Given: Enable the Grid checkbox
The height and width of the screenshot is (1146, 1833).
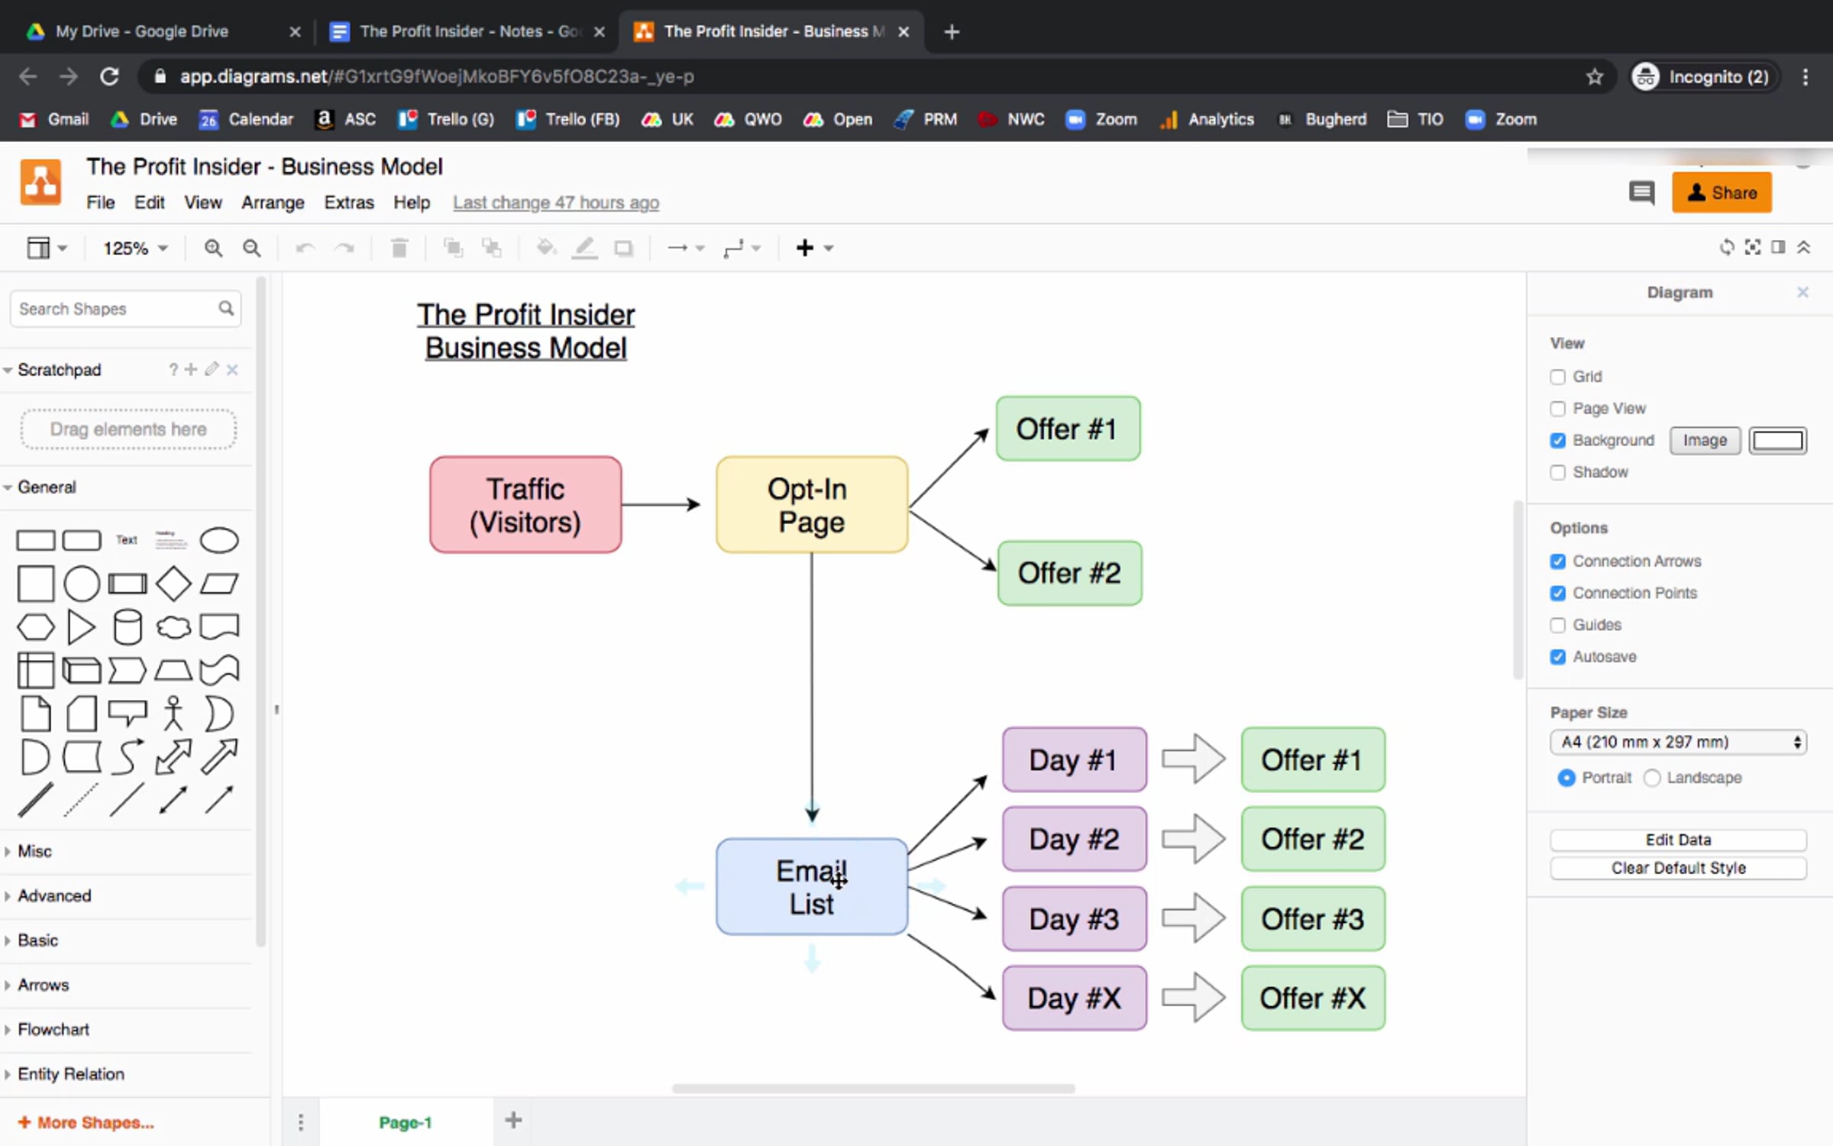Looking at the screenshot, I should tap(1558, 377).
